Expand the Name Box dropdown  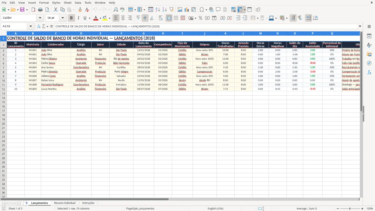pos(31,26)
